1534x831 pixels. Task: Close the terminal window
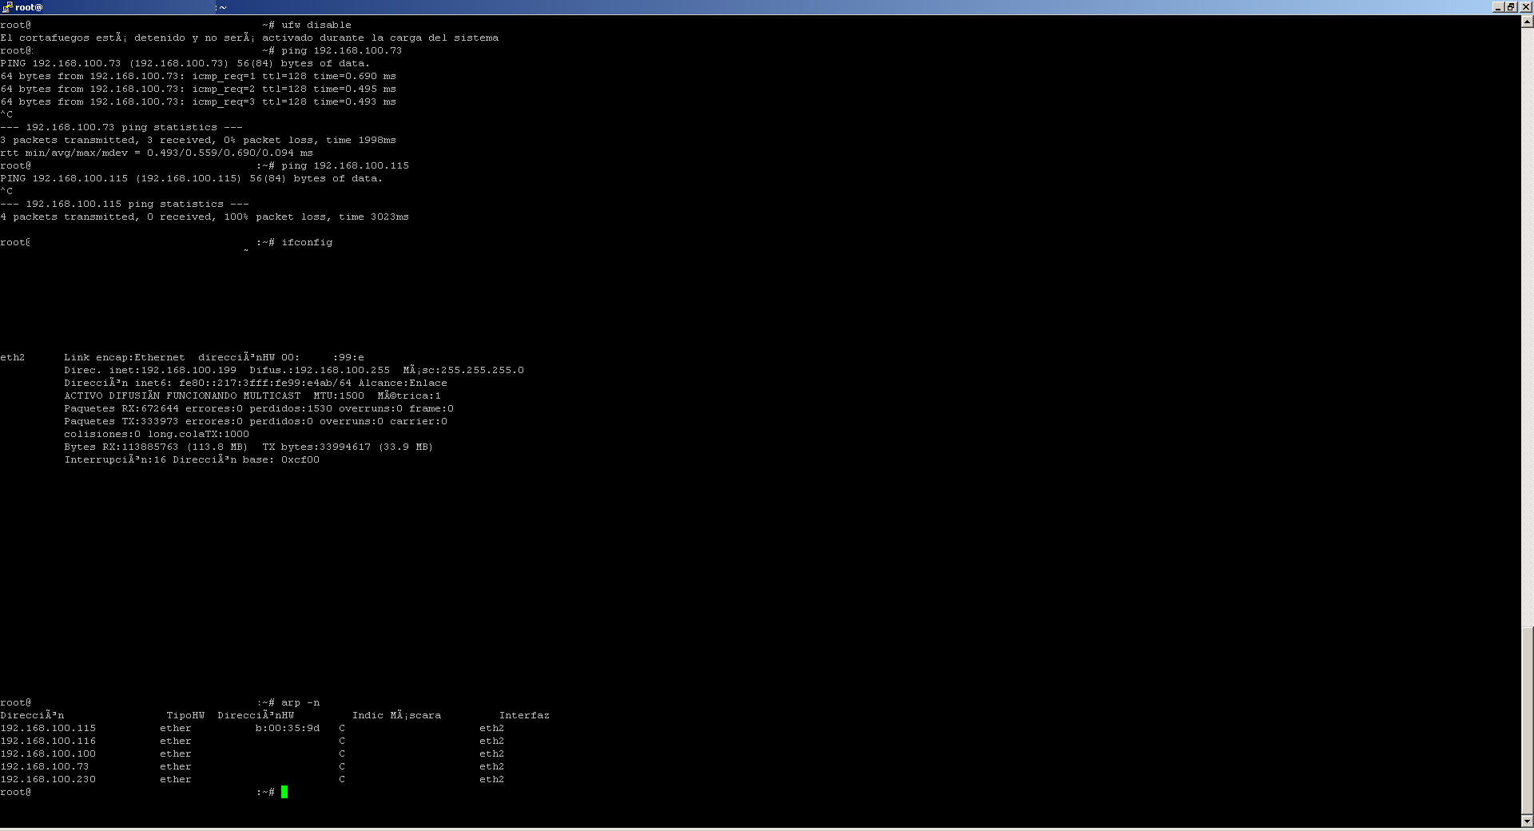[1525, 7]
